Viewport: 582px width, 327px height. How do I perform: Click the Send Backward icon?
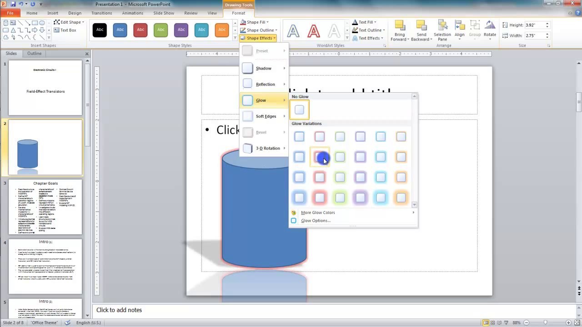[x=421, y=25]
